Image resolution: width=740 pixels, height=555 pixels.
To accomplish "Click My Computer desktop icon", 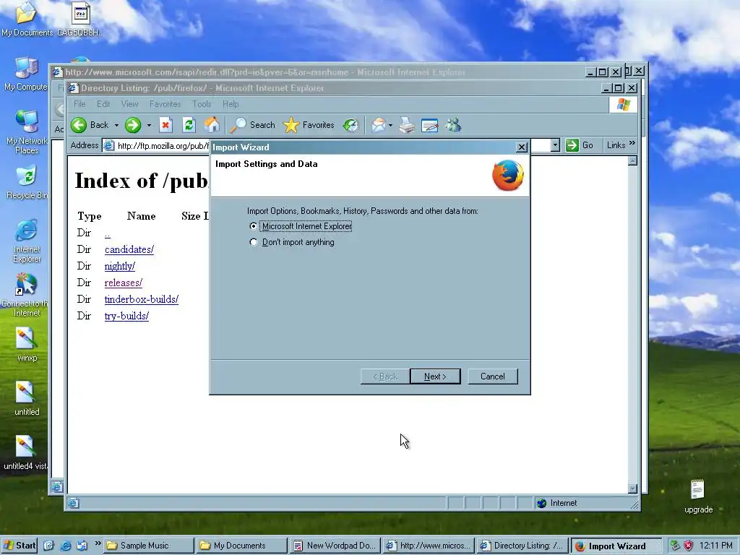I will 26,74.
